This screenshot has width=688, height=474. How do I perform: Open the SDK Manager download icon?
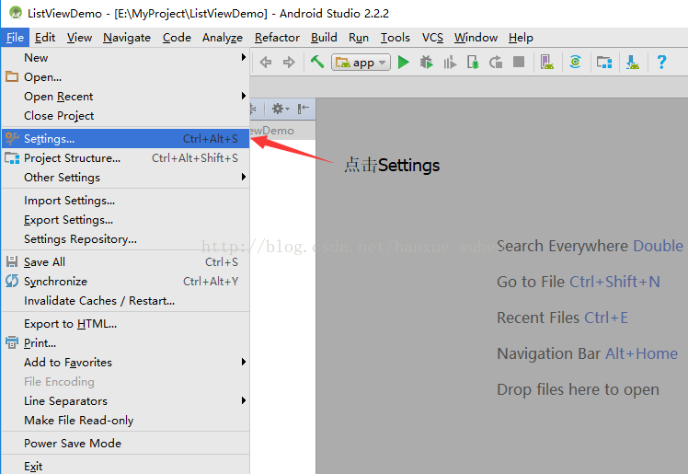pos(632,63)
